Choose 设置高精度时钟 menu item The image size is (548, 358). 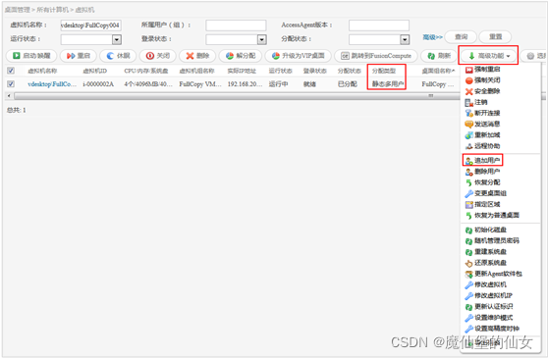[x=492, y=329]
